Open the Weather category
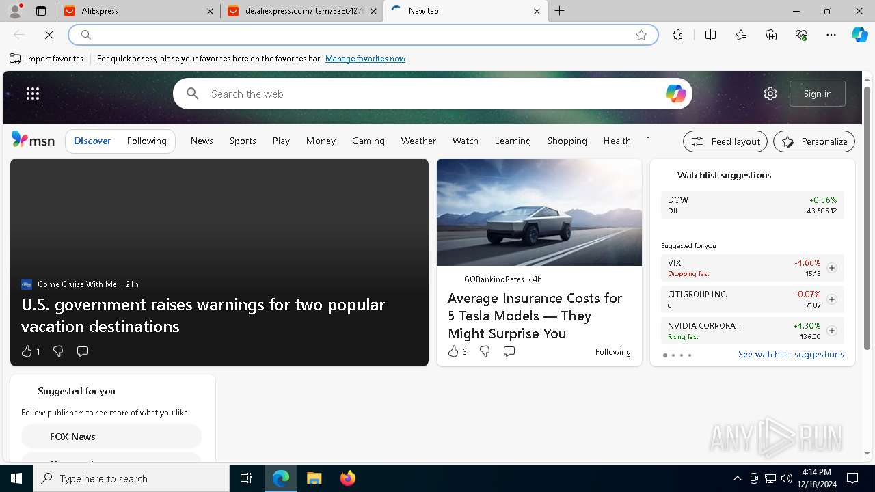 click(418, 141)
